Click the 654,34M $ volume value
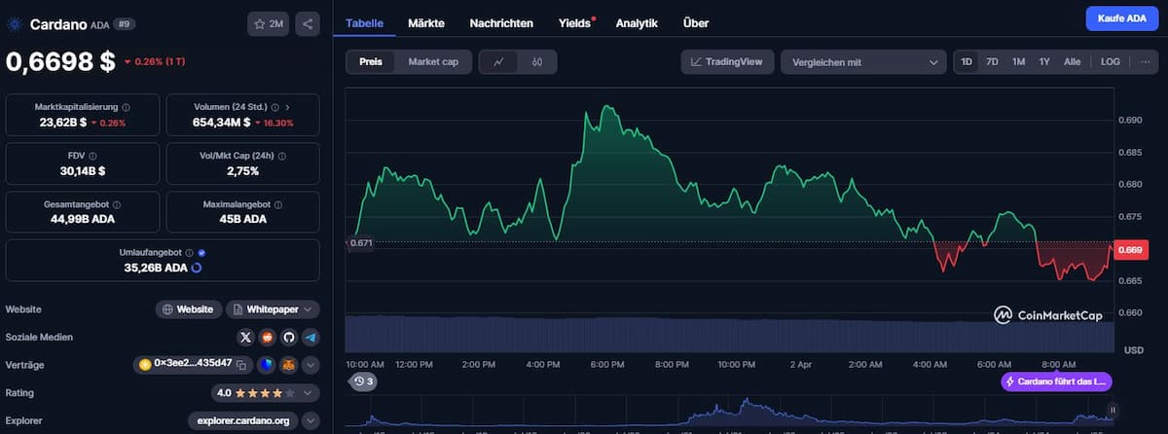The height and width of the screenshot is (434, 1168). (x=221, y=123)
